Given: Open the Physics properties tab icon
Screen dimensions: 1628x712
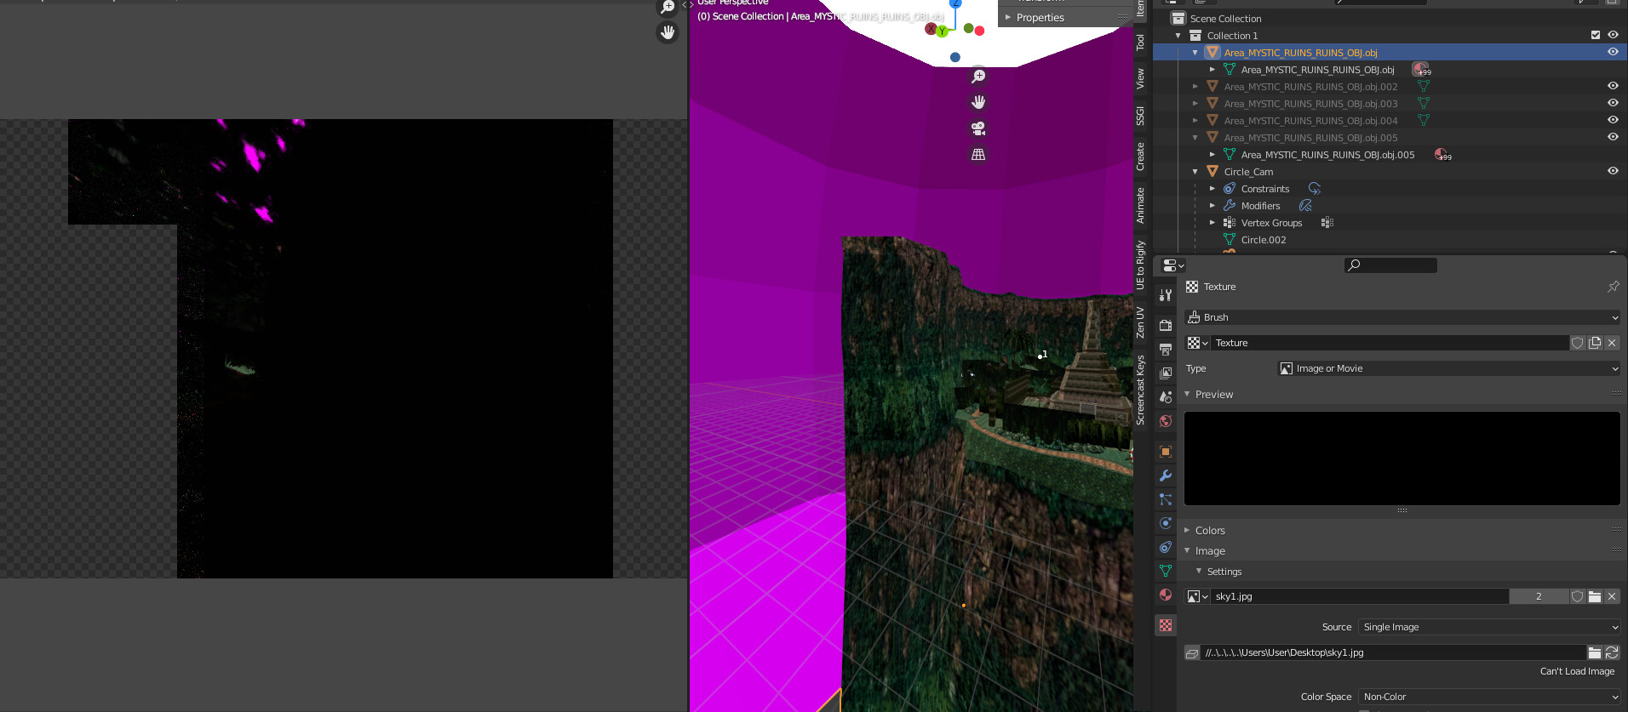Looking at the screenshot, I should pos(1166,523).
